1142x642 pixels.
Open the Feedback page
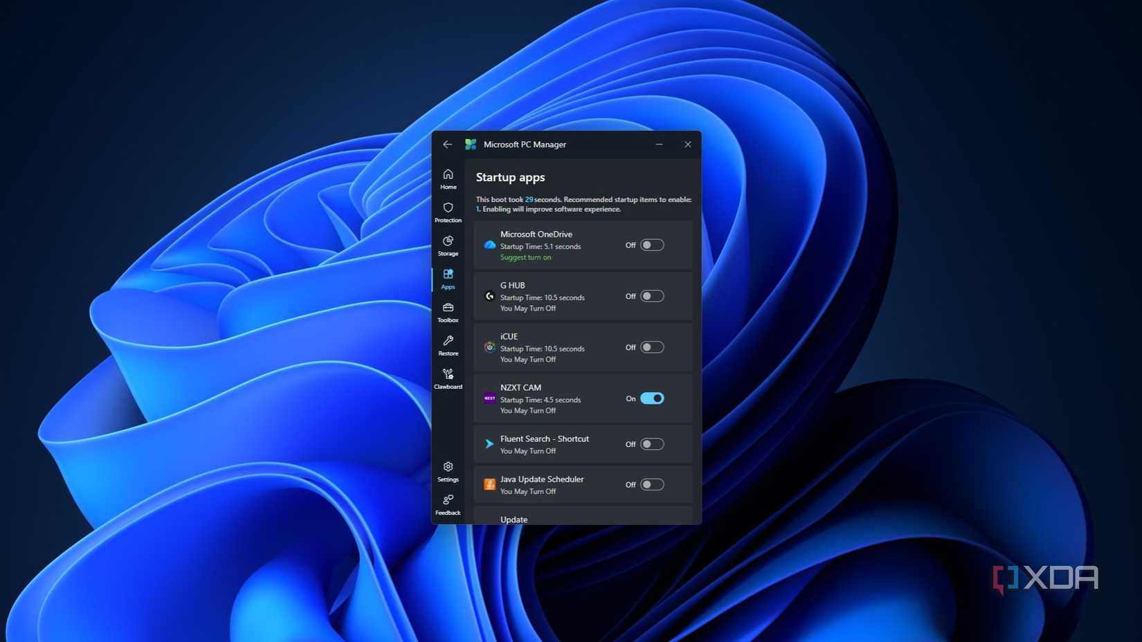448,504
